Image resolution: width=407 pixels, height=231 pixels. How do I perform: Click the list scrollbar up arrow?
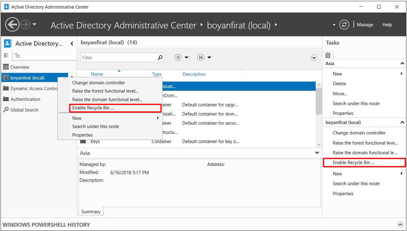tap(319, 85)
